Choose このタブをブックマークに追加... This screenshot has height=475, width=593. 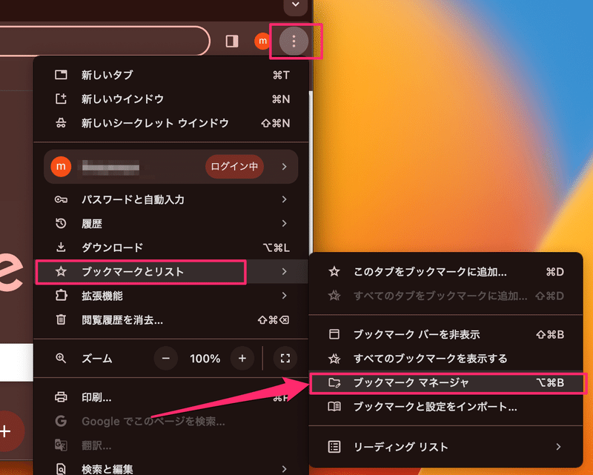[446, 272]
